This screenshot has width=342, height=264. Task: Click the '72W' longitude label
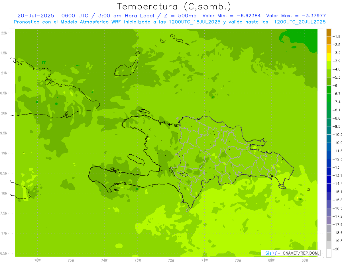click(171, 260)
